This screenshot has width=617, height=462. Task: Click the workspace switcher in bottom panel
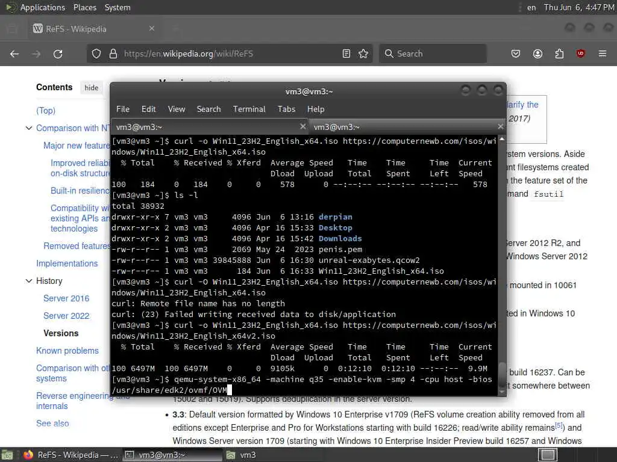548,455
